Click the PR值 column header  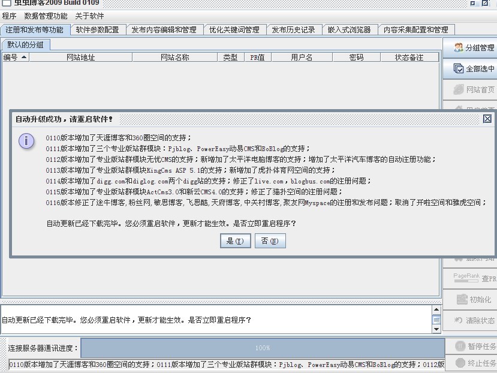pyautogui.click(x=257, y=57)
